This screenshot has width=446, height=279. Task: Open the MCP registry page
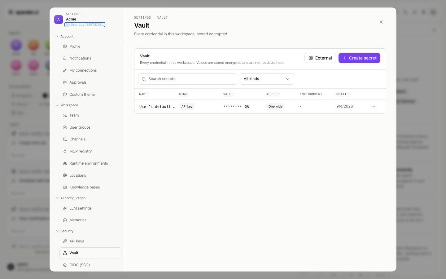click(x=90, y=151)
